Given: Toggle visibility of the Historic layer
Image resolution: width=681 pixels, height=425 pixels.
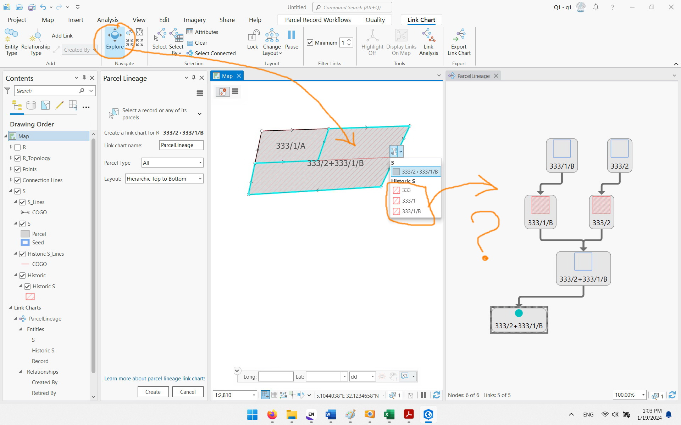Looking at the screenshot, I should point(23,275).
